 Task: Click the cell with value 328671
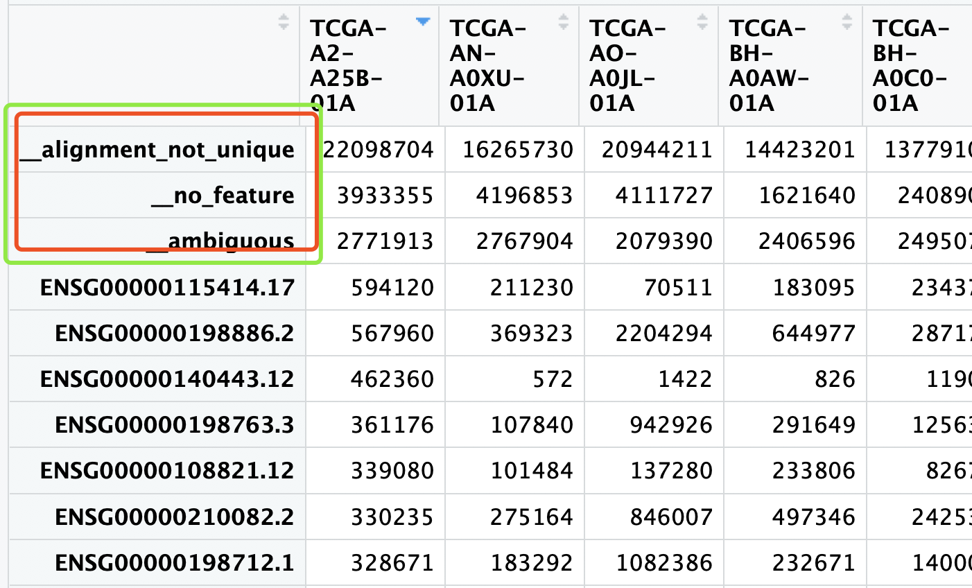pyautogui.click(x=375, y=562)
